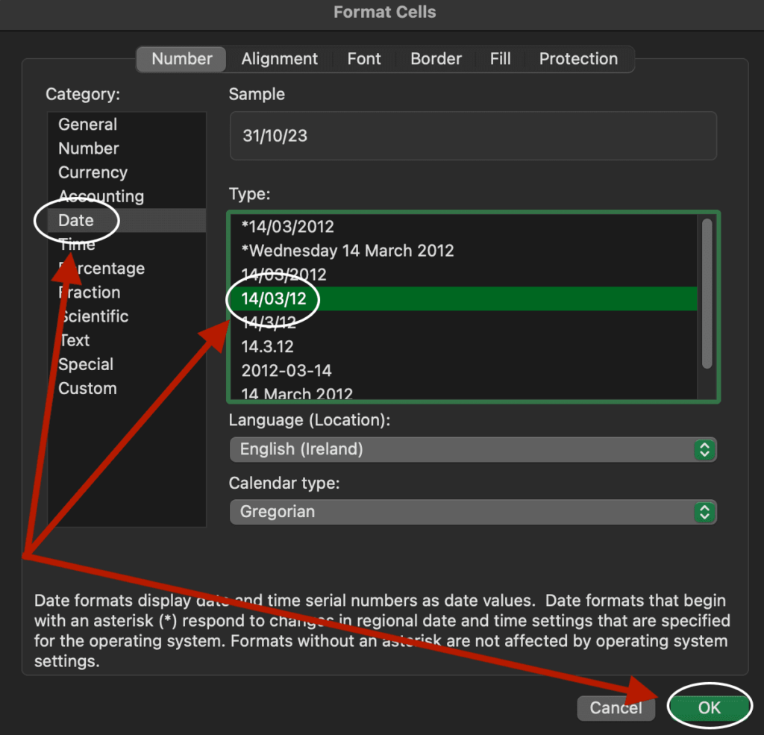Expand the Calendar type Gregorian dropdown

pos(472,512)
